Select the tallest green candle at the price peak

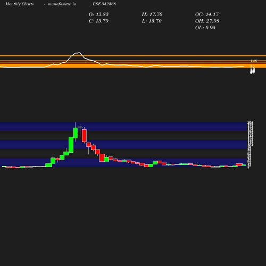pyautogui.click(x=76, y=132)
